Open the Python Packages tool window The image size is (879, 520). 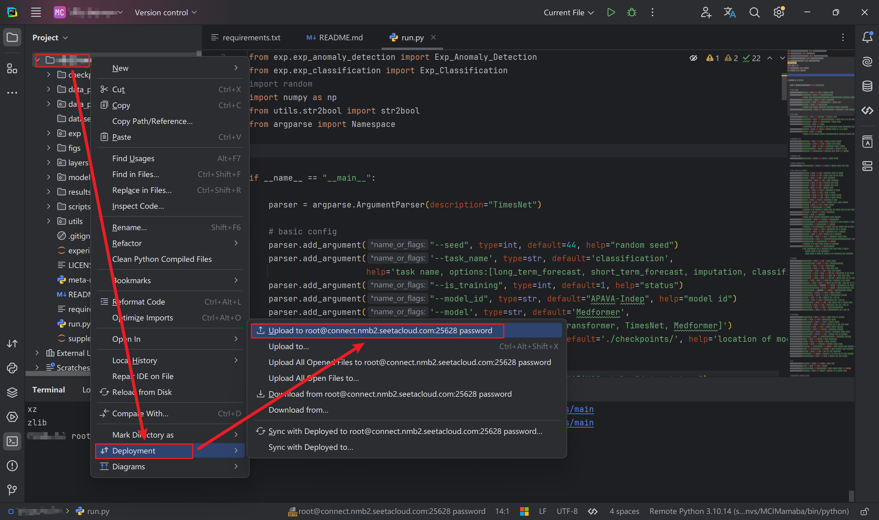(12, 392)
